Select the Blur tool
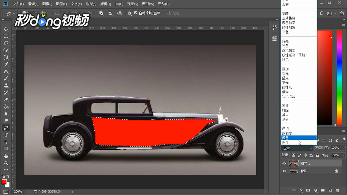This screenshot has height=195, width=347. click(6, 113)
